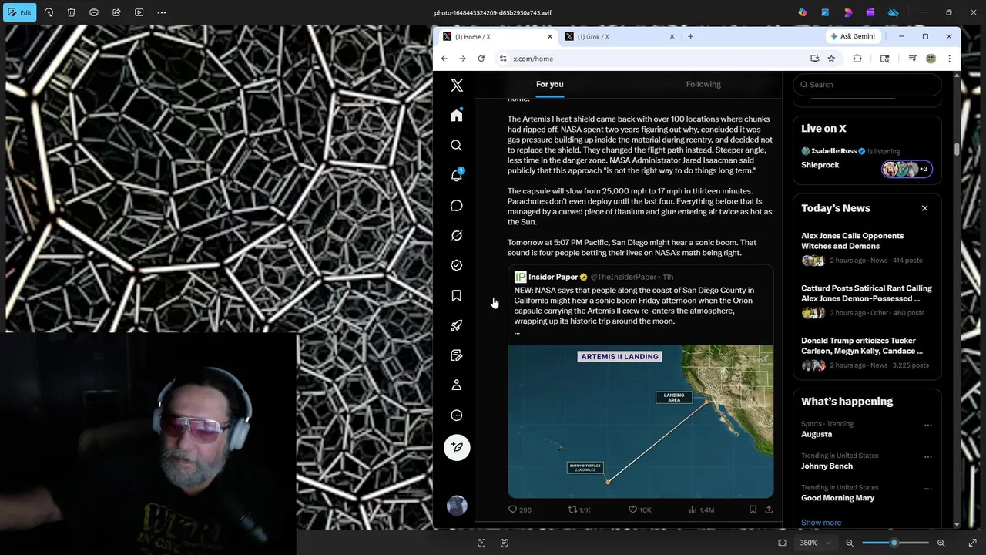Image resolution: width=986 pixels, height=555 pixels.
Task: Open Chrome three-dot menu
Action: click(949, 59)
